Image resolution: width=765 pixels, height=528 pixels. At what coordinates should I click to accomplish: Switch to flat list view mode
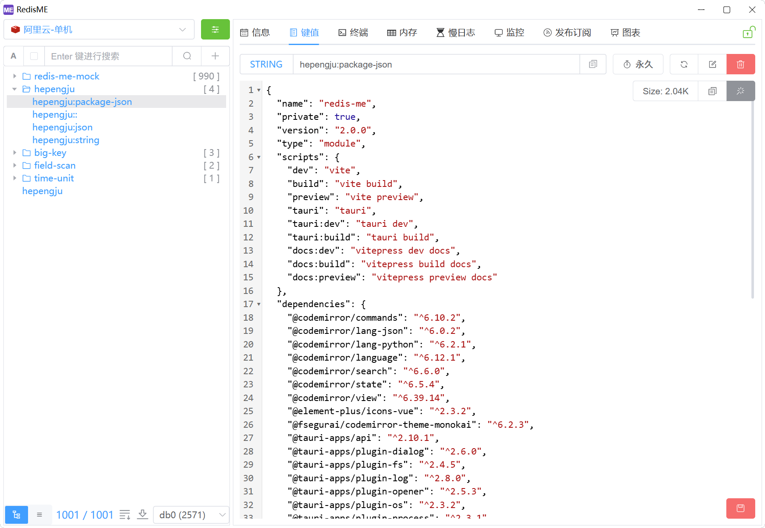pos(40,515)
